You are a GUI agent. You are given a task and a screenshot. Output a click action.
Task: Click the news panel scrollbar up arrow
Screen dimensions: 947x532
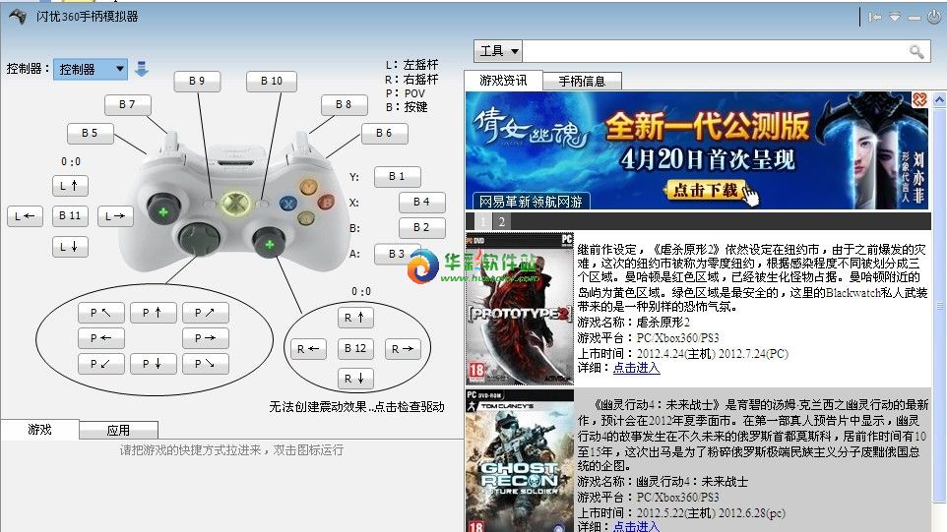[x=939, y=98]
